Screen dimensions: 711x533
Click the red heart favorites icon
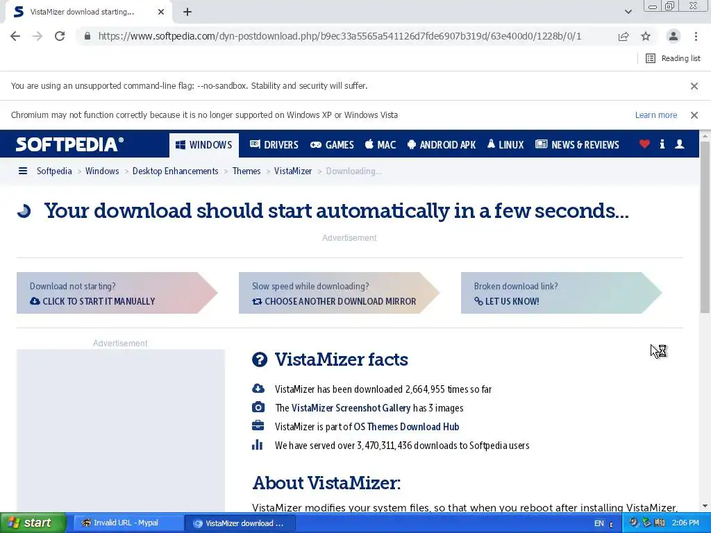tap(644, 144)
